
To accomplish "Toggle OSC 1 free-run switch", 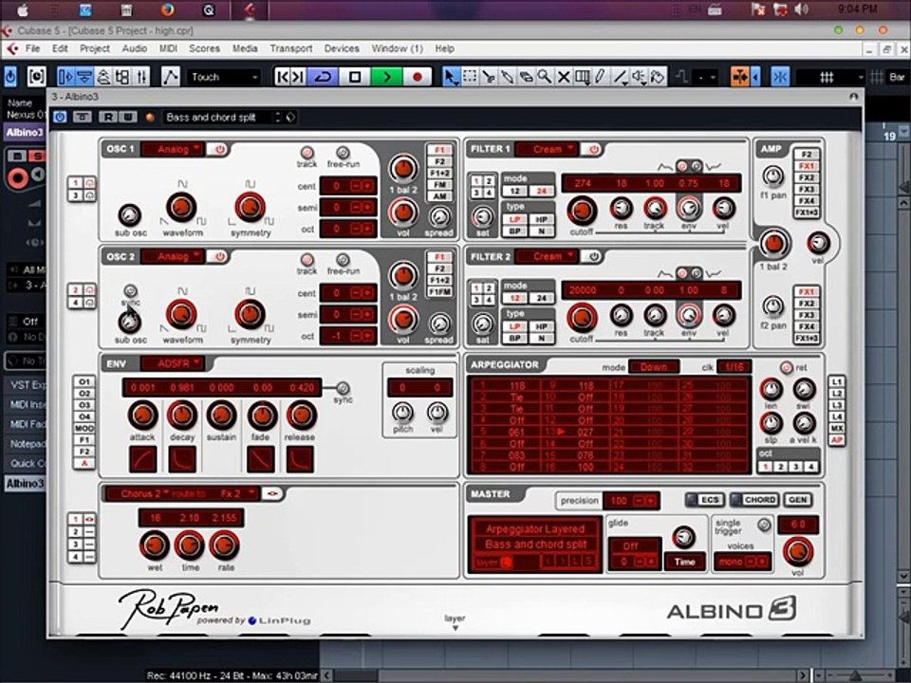I will (x=343, y=152).
